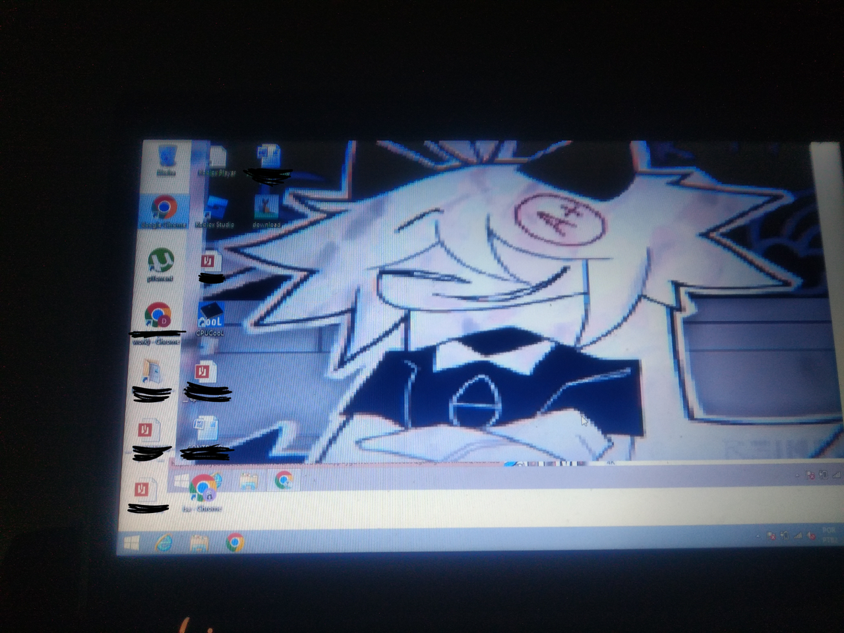This screenshot has height=633, width=844.
Task: Launch the Roblox Studio shortcut
Action: coord(215,213)
